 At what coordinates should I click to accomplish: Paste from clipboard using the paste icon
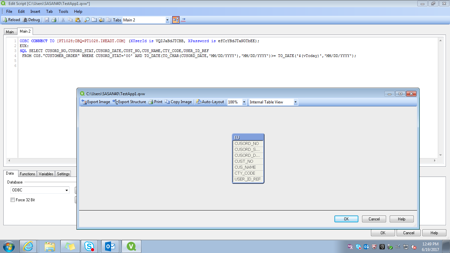(78, 20)
